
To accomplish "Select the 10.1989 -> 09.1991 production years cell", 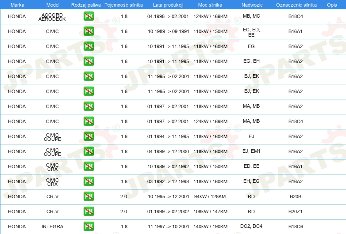I will [x=169, y=31].
